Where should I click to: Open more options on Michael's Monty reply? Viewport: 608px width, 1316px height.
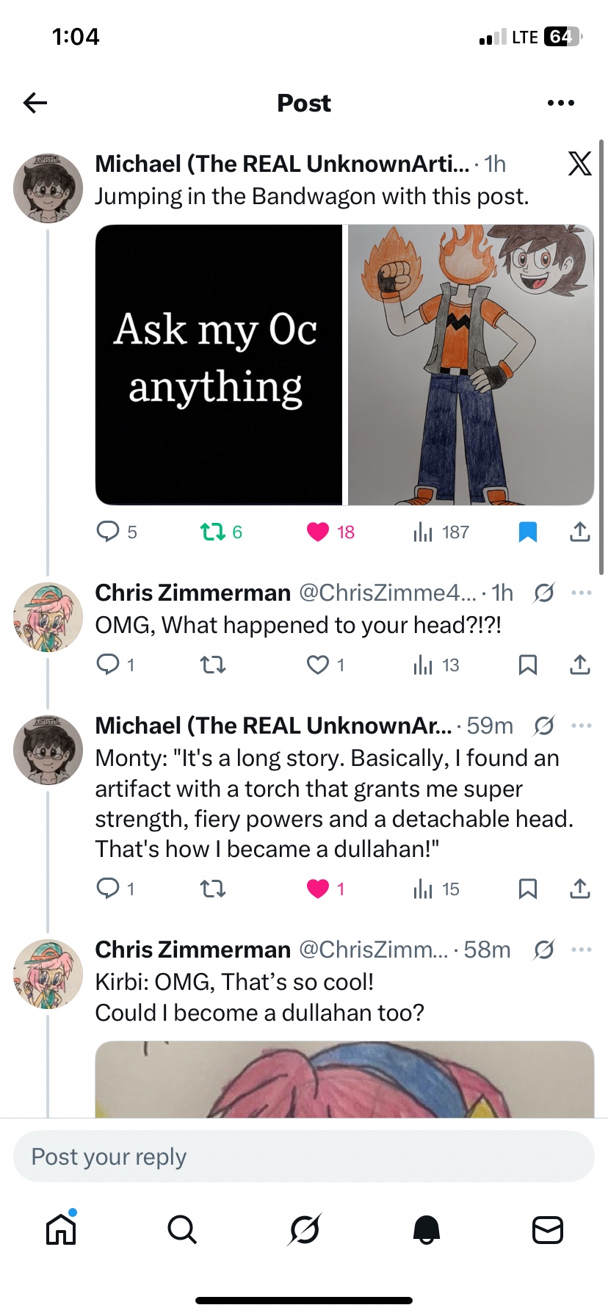[581, 726]
